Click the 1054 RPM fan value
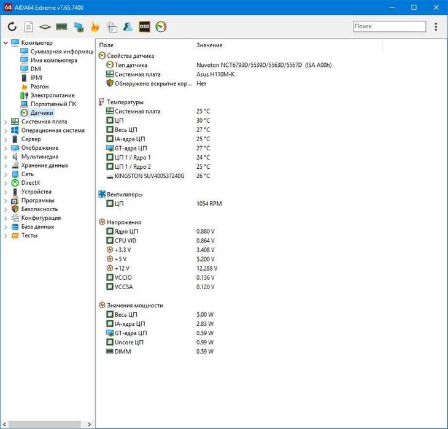Viewport: 448px width, 429px height. pyautogui.click(x=209, y=204)
